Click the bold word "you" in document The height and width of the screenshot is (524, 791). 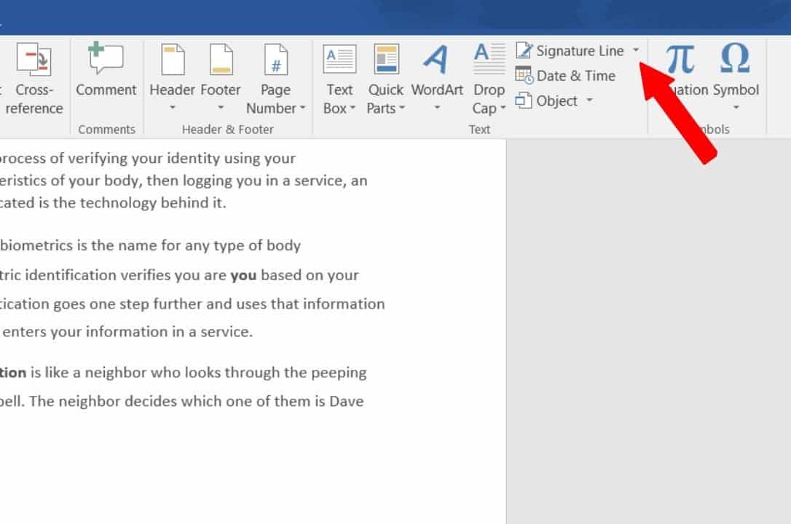tap(243, 276)
